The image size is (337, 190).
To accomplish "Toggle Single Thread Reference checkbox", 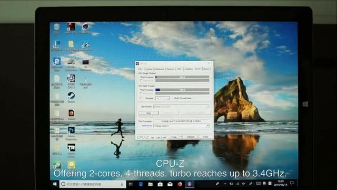I will point(141,81).
